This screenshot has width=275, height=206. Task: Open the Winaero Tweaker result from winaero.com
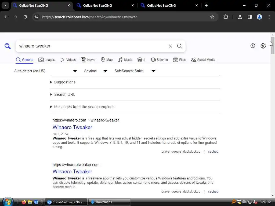(73, 127)
